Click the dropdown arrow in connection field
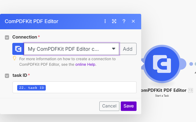The image size is (196, 122). pyautogui.click(x=114, y=49)
